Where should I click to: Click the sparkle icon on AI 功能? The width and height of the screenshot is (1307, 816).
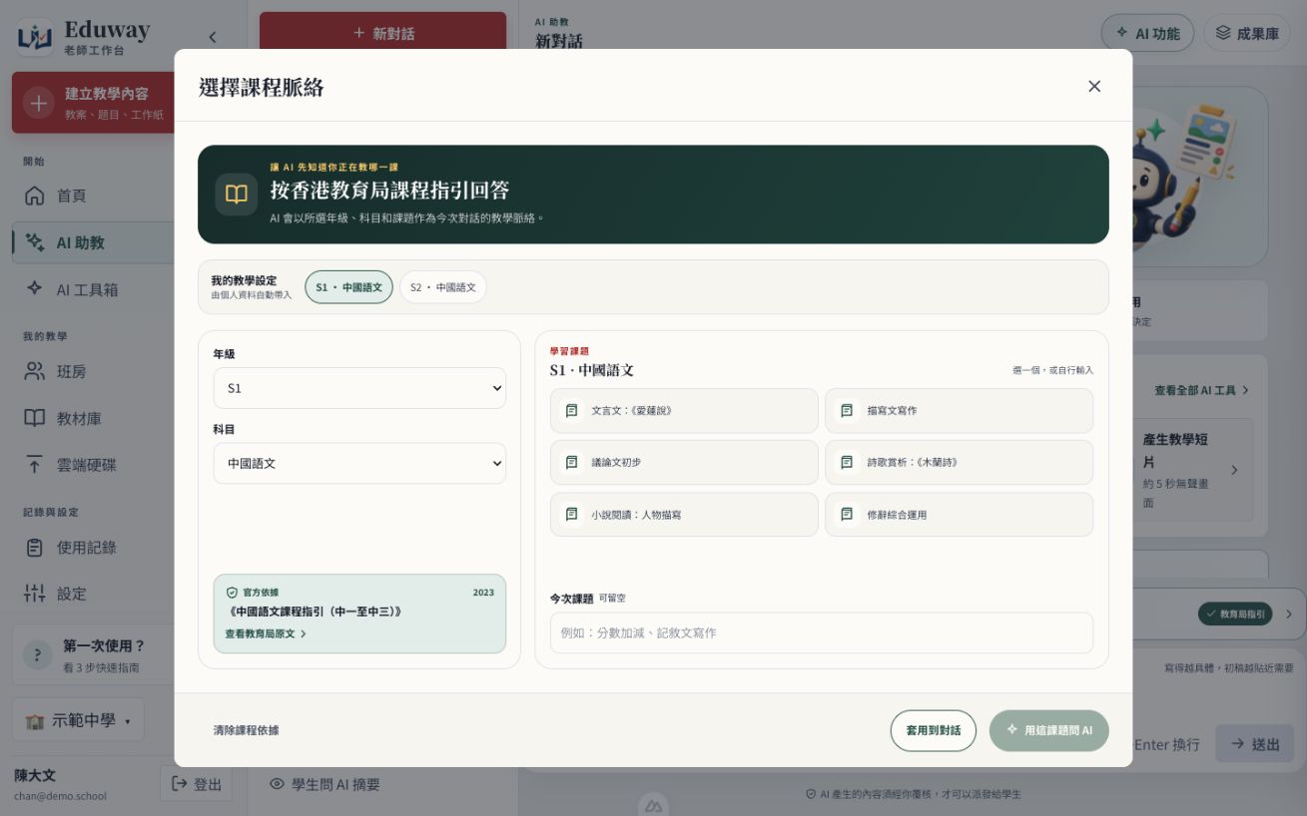point(1122,33)
